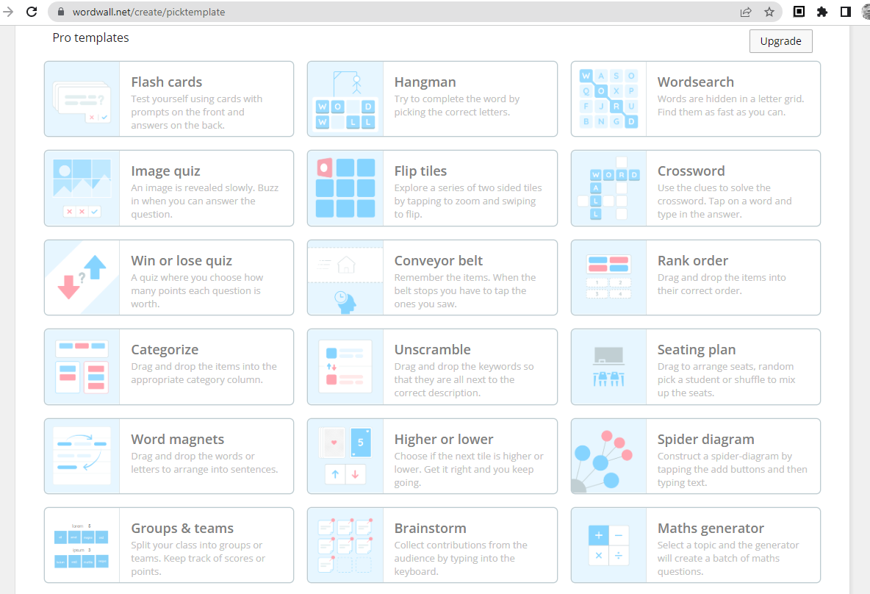
Task: Click the Win or lose quiz arrows icon
Action: [x=82, y=278]
